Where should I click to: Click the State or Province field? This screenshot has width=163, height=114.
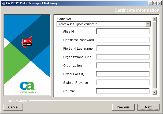coord(123,82)
